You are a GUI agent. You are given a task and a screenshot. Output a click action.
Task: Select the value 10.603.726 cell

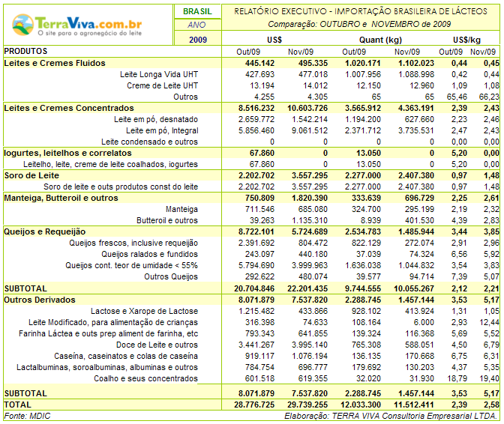pyautogui.click(x=307, y=108)
